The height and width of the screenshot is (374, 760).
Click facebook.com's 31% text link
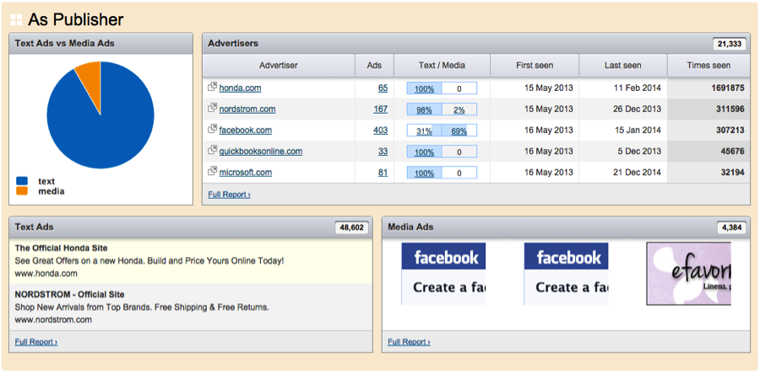[424, 131]
